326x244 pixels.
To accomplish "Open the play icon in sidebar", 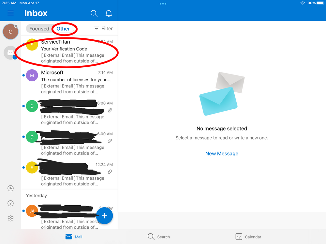I will [10, 188].
